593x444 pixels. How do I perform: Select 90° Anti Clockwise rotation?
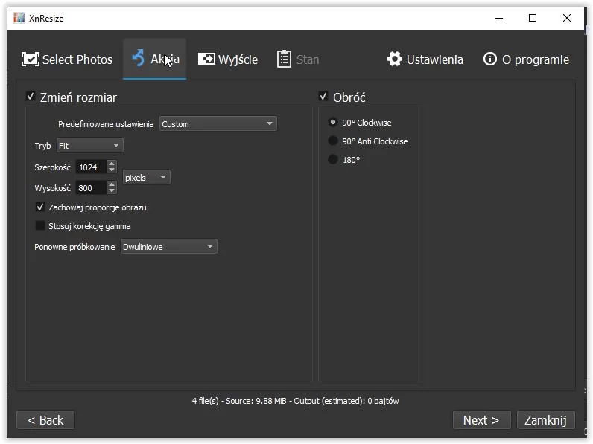[333, 141]
